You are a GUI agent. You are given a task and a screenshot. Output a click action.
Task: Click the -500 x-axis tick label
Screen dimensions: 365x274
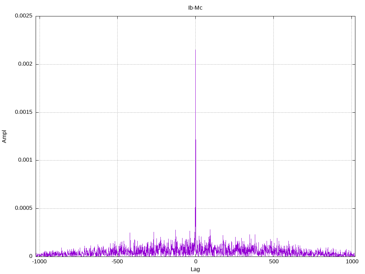(117, 262)
